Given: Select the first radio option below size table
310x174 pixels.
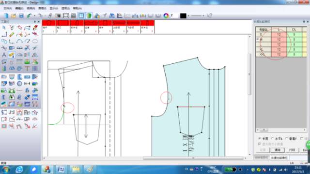Looking at the screenshot, I should pos(260,139).
